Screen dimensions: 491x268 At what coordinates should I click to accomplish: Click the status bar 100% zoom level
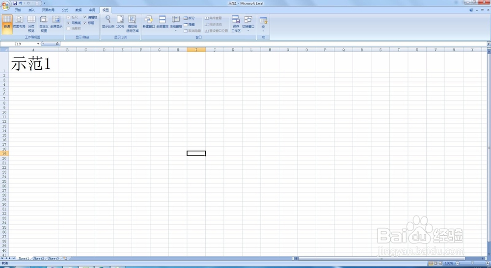pos(449,263)
